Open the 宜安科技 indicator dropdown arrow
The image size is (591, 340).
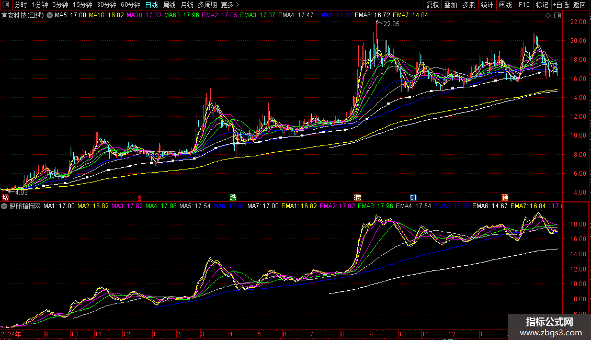click(49, 16)
